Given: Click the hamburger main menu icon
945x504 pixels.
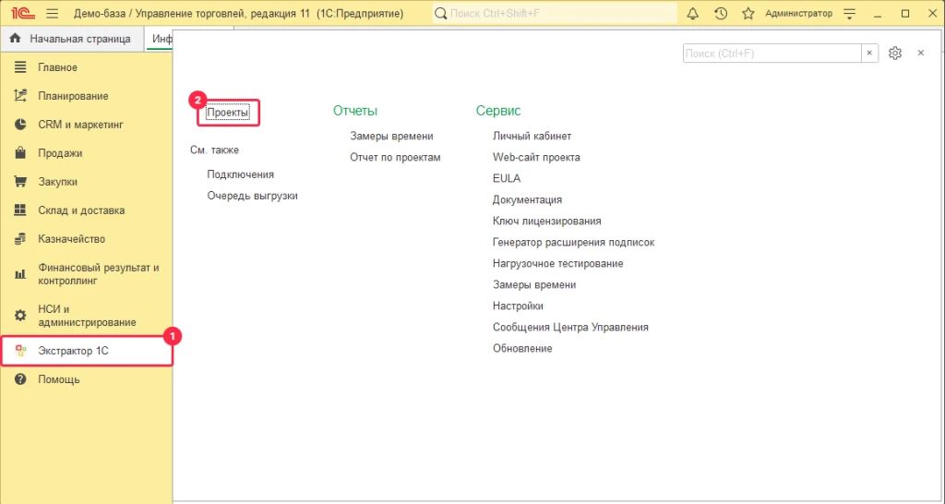Looking at the screenshot, I should [x=52, y=14].
